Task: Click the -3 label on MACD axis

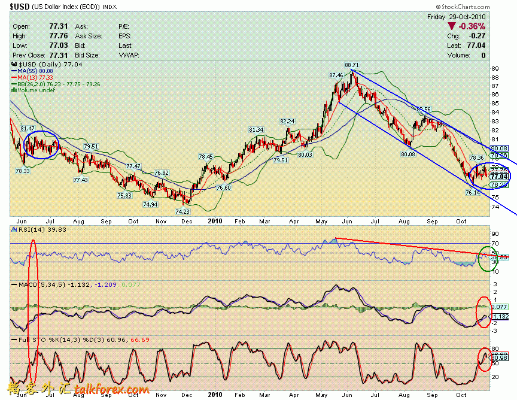Action: 495,331
